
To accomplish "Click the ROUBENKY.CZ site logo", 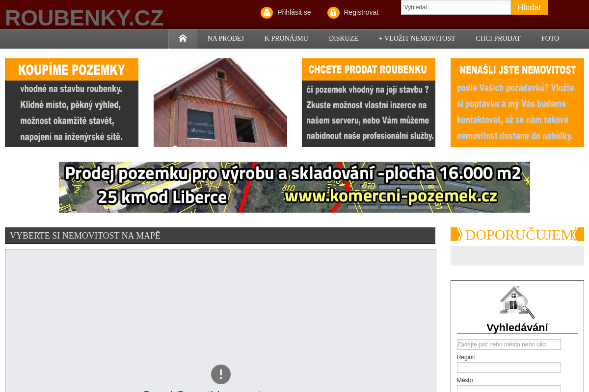I will 84,18.
